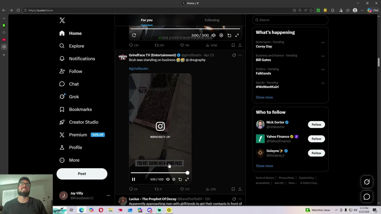
Task: Share the GrindFace TV post
Action: [240, 189]
